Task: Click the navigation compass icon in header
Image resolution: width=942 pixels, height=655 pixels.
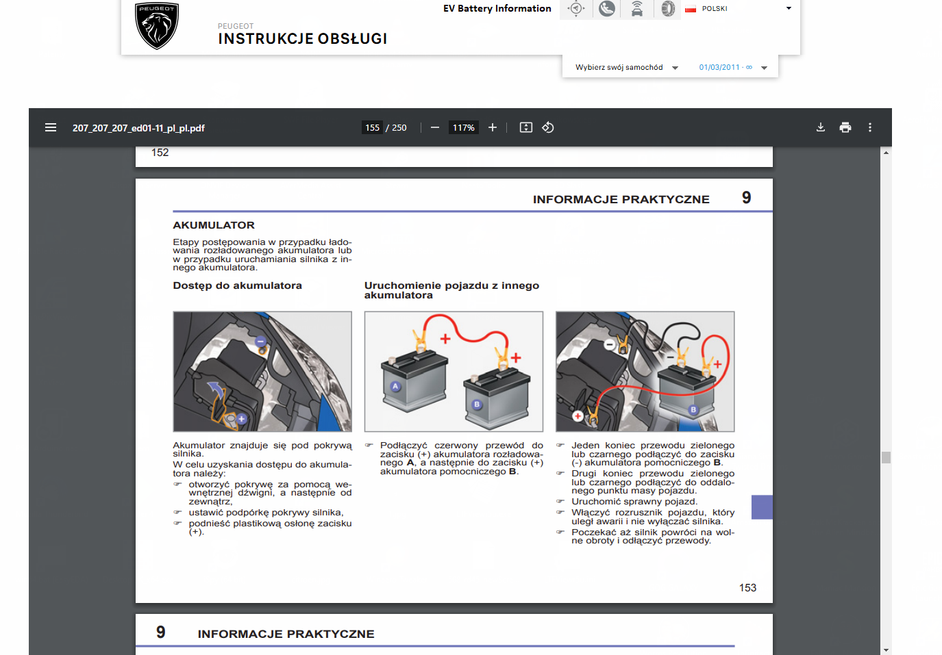Action: click(576, 9)
